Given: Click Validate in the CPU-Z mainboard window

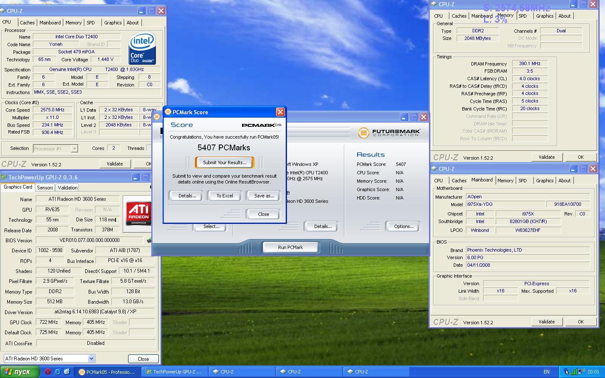Looking at the screenshot, I should point(547,322).
